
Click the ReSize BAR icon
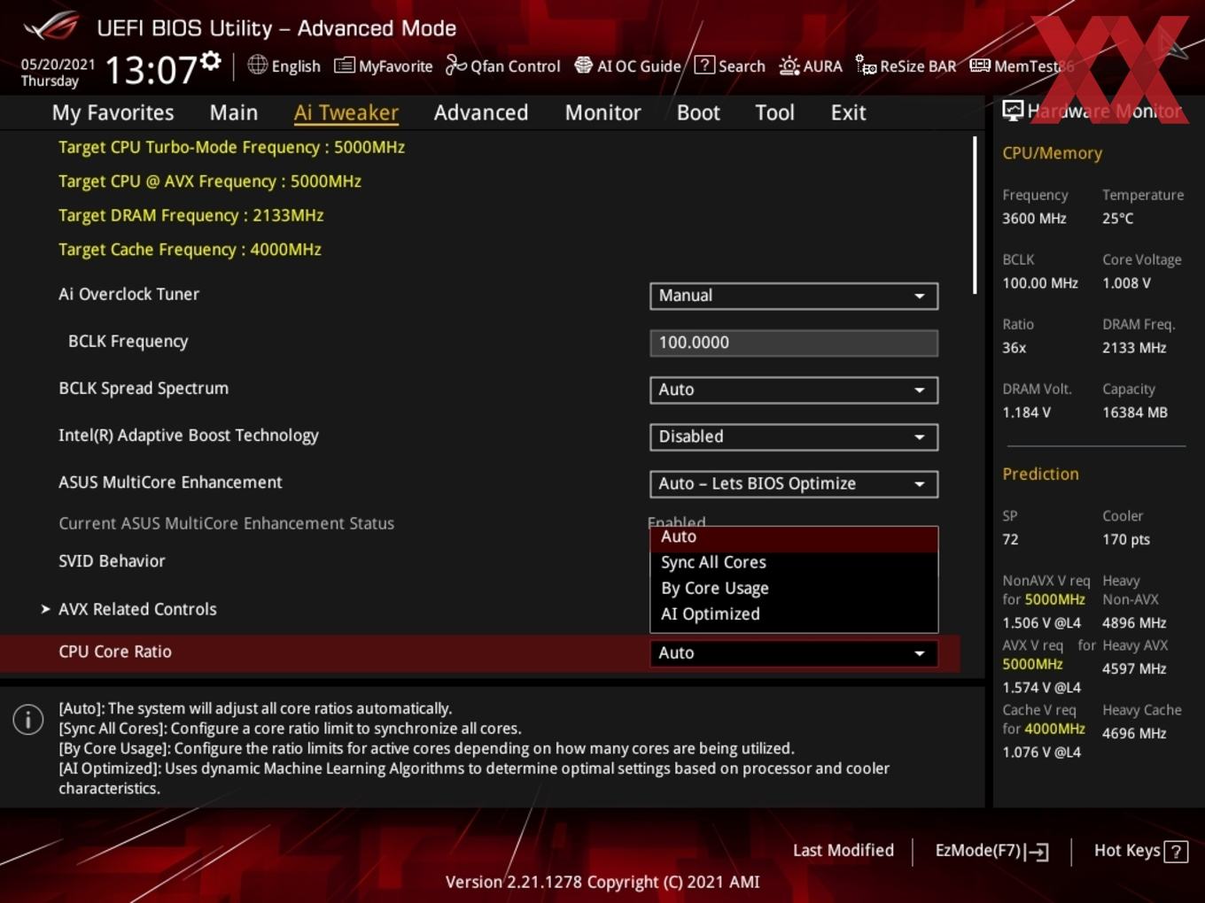[866, 66]
